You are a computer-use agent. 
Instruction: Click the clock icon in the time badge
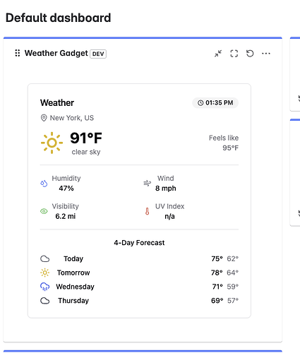200,103
